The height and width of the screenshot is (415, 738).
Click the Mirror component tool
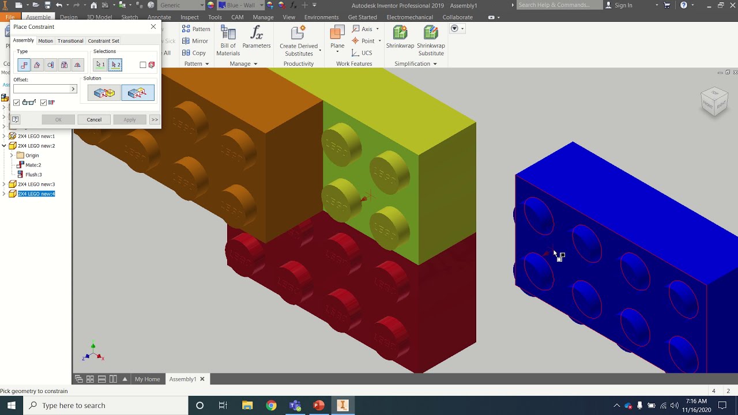(195, 41)
